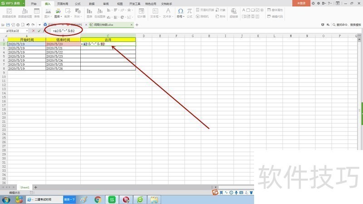Click the PivotTable (数据透视表) icon
Image resolution: width=363 pixels, height=204 pixels.
(x=9, y=12)
